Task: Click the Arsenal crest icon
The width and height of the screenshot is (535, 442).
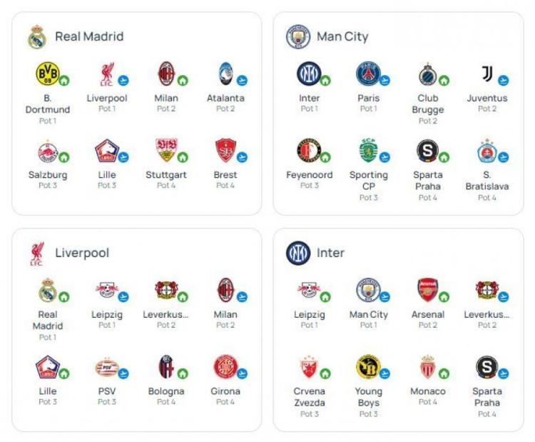Action: pyautogui.click(x=427, y=290)
